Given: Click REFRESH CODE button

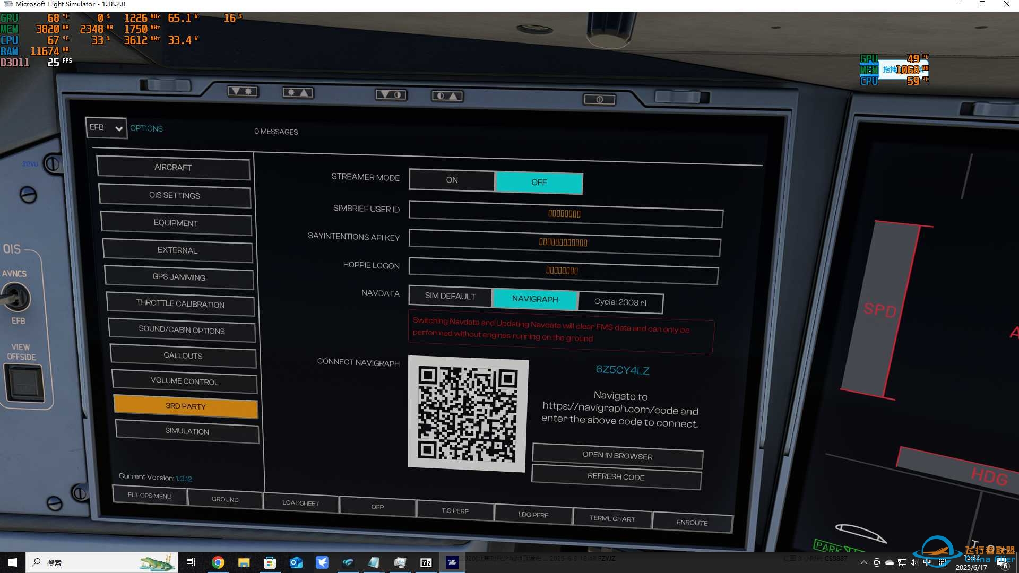Looking at the screenshot, I should pyautogui.click(x=616, y=477).
